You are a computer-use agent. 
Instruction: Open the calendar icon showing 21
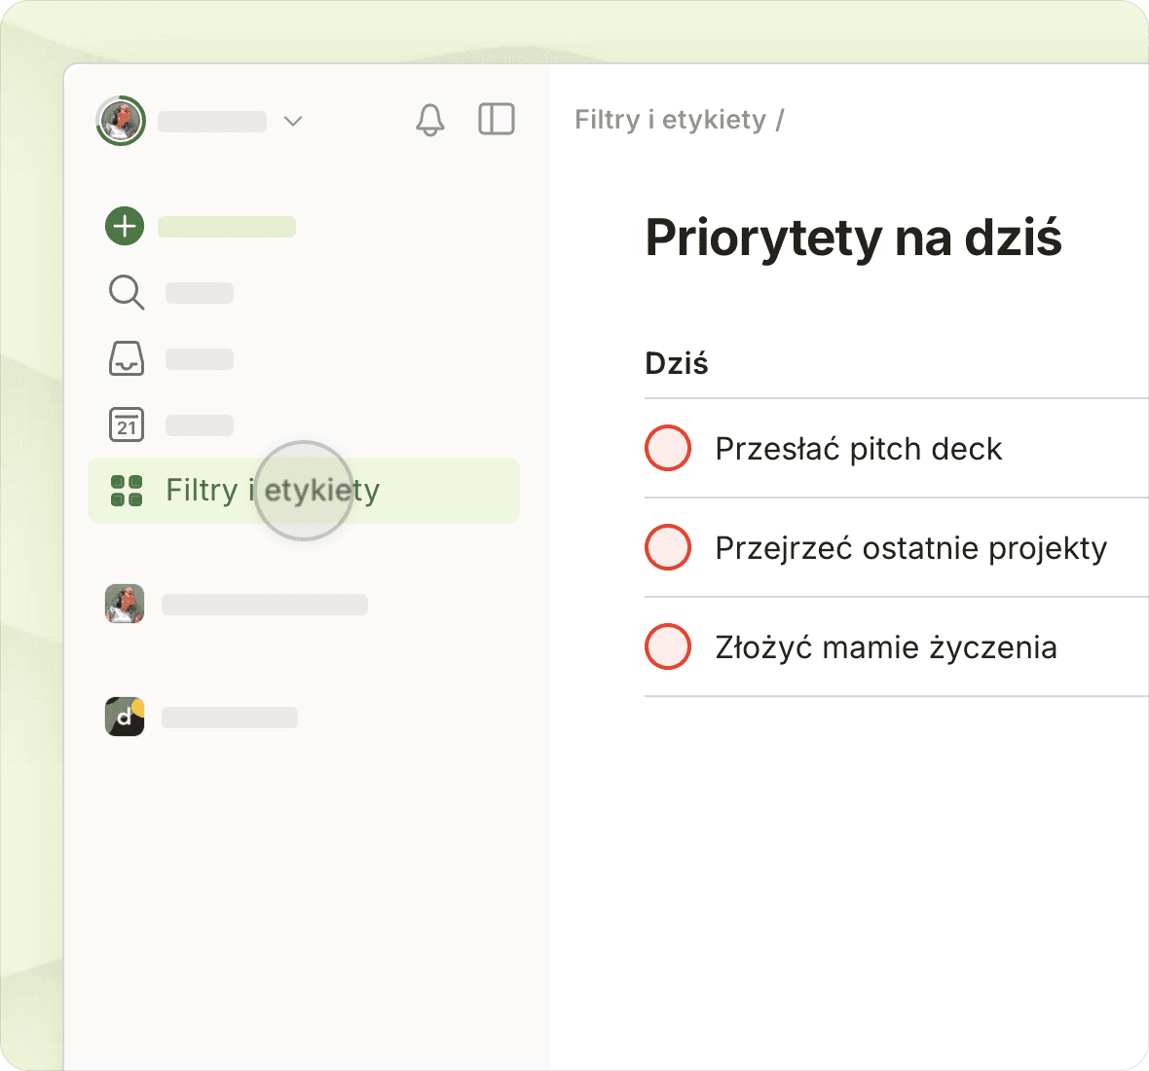tap(126, 425)
